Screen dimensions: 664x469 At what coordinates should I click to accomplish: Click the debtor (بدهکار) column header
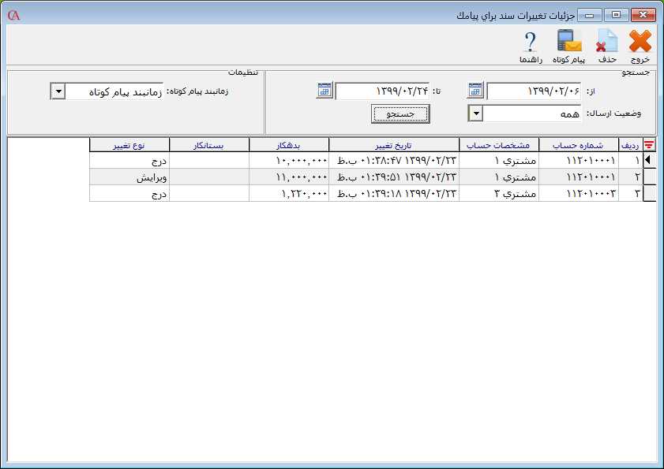pyautogui.click(x=288, y=145)
